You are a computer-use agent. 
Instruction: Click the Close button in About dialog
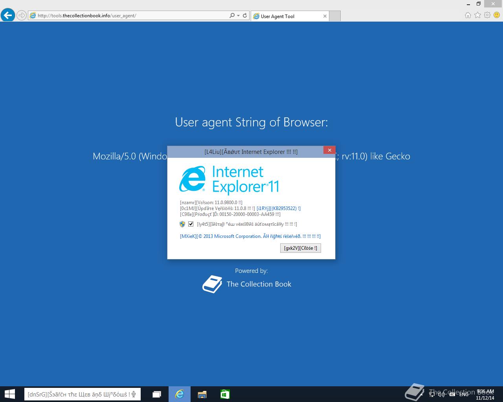pos(301,248)
